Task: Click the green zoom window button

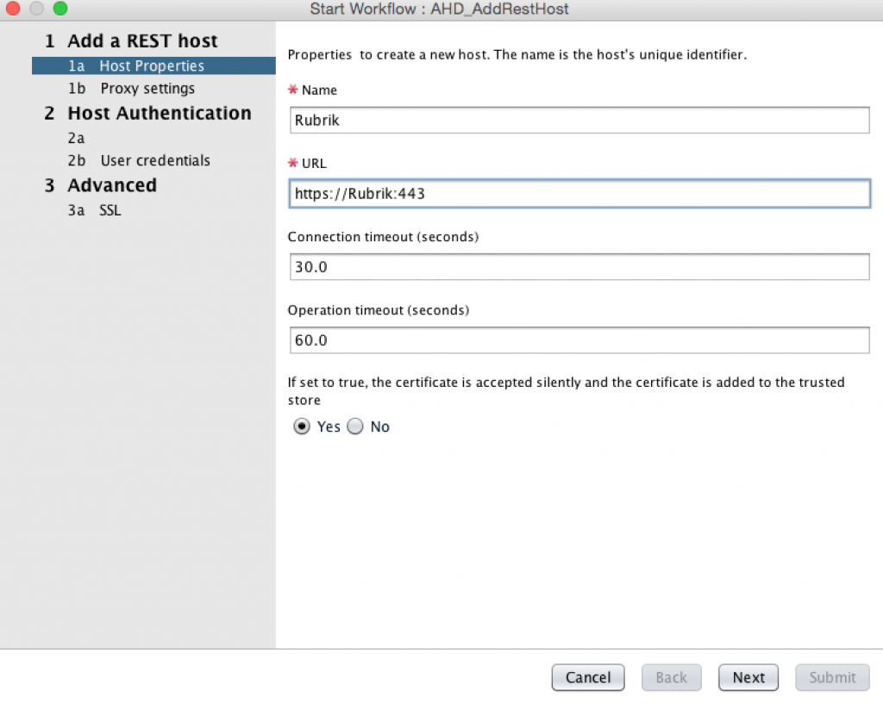Action: tap(59, 9)
